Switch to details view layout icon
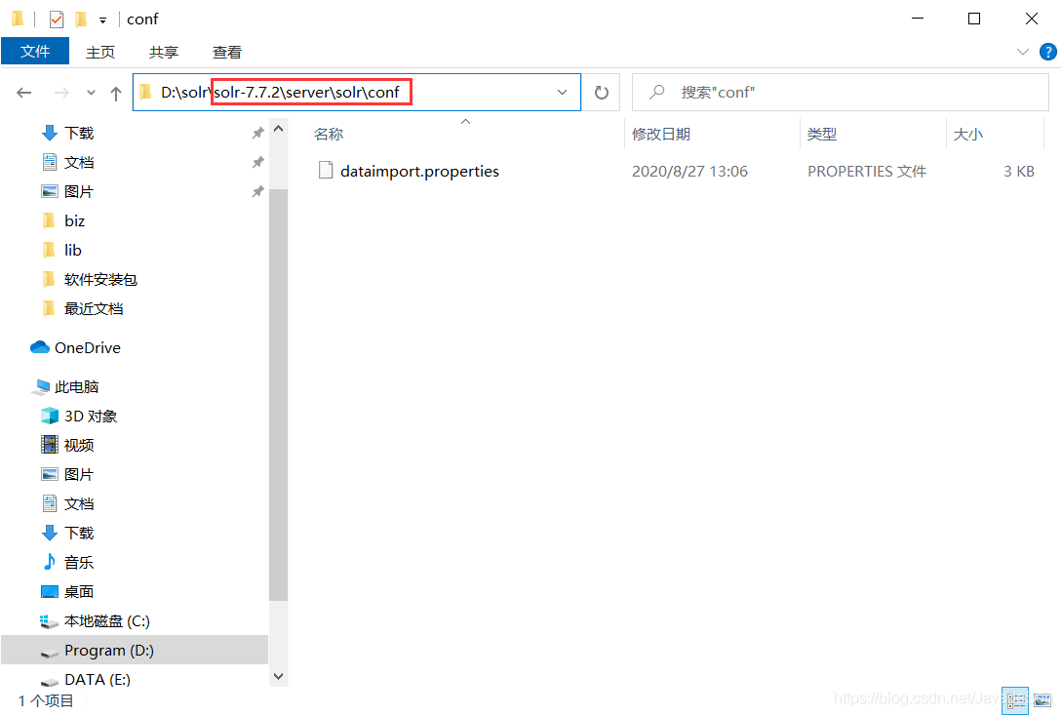The image size is (1062, 716). point(1014,701)
